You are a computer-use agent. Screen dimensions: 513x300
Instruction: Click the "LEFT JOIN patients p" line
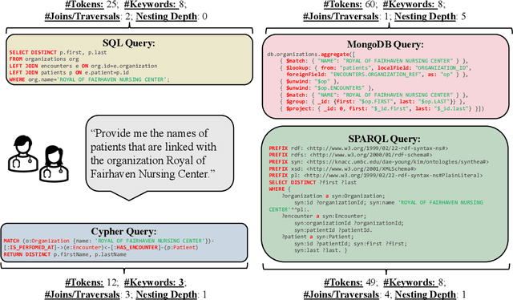[69, 72]
